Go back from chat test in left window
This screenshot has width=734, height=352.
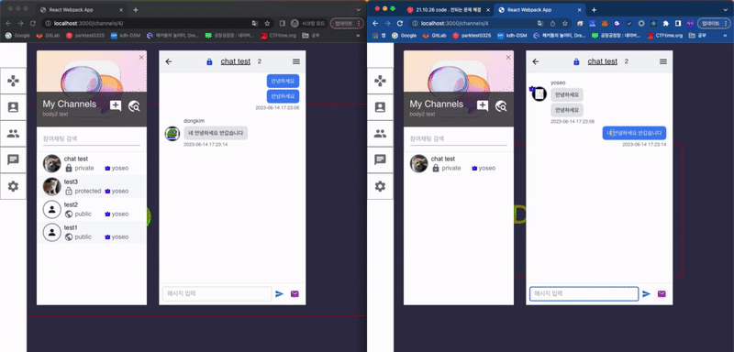[169, 61]
